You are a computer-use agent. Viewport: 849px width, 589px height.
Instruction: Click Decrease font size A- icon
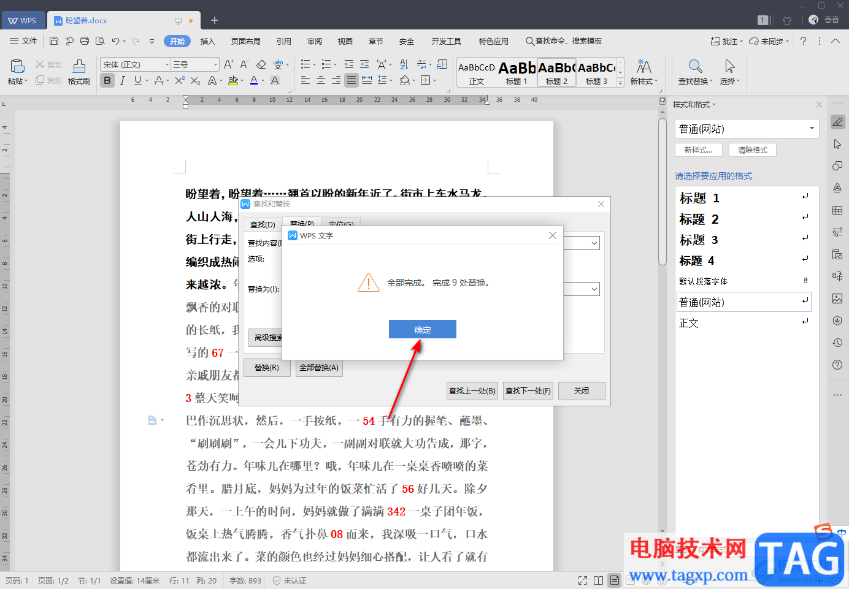244,64
